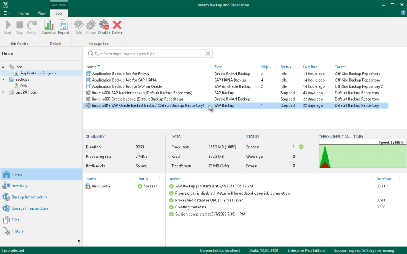Clear the search box
This screenshot has width=407, height=254.
(x=207, y=53)
